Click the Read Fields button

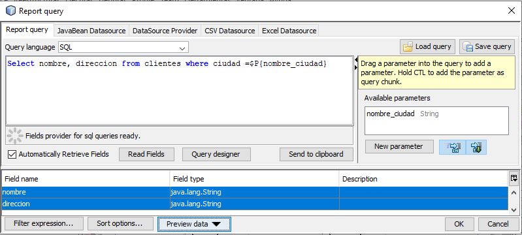(x=146, y=155)
